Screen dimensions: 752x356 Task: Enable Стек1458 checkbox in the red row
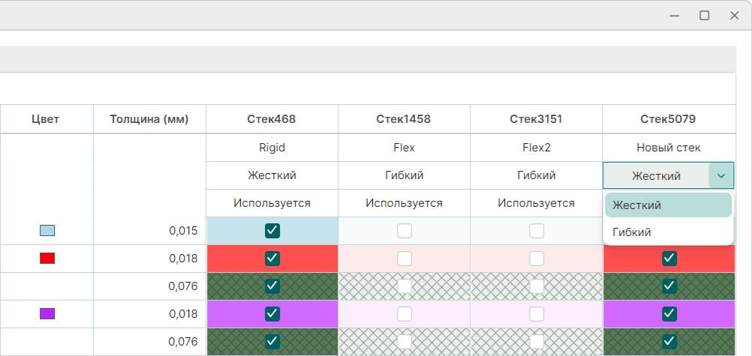(x=405, y=259)
